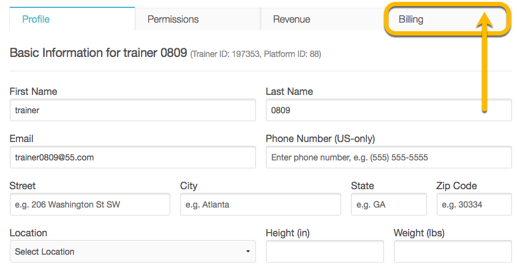Focus the Height (in) field
The height and width of the screenshot is (270, 517).
click(325, 252)
